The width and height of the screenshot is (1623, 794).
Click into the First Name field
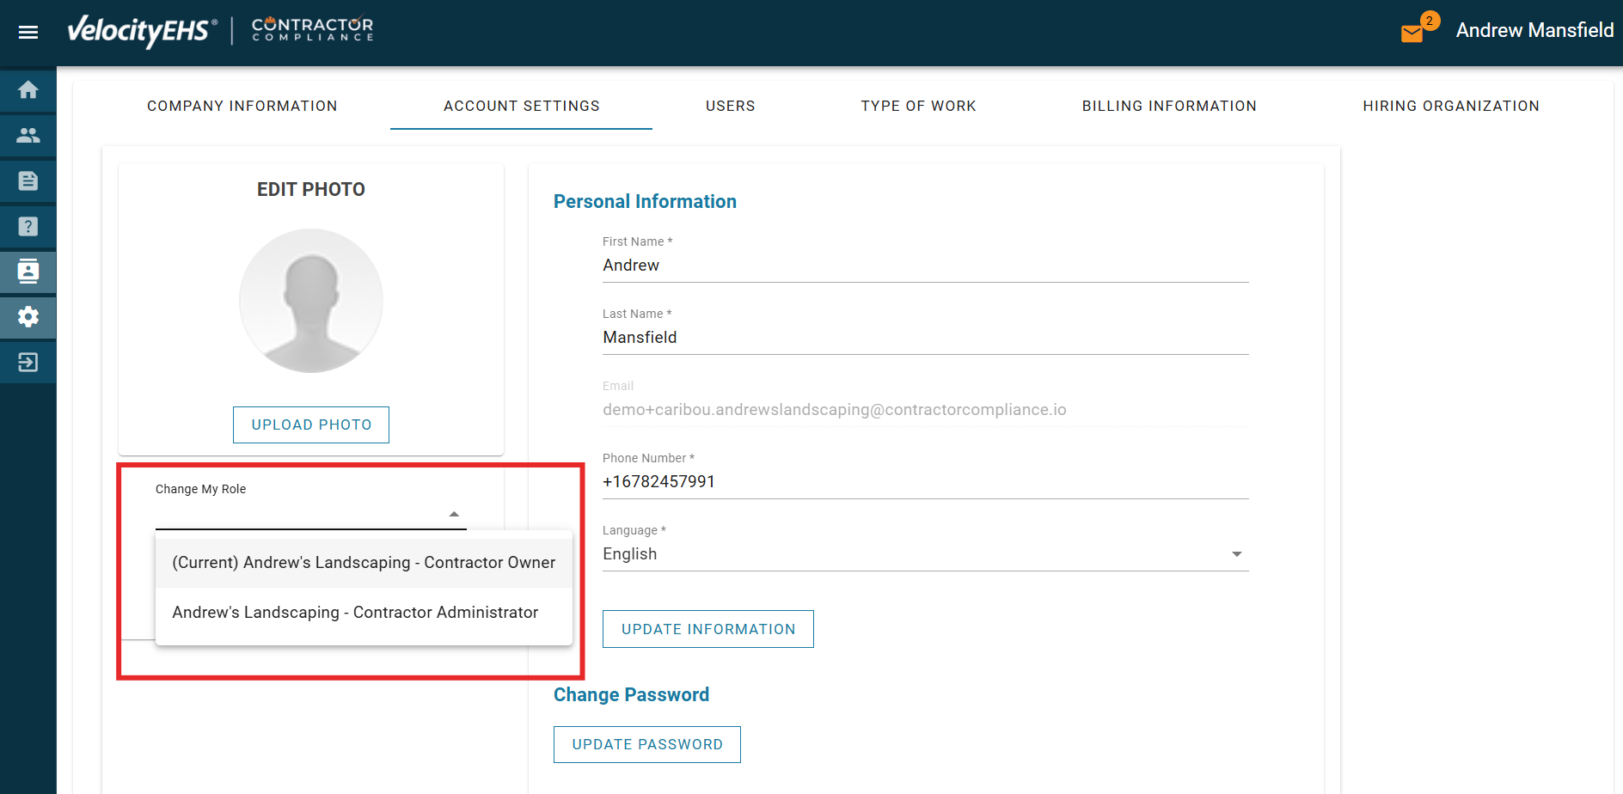click(x=924, y=266)
